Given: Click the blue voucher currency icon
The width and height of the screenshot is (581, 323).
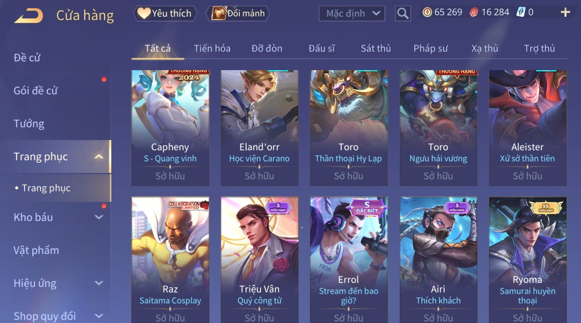Looking at the screenshot, I should tap(521, 12).
